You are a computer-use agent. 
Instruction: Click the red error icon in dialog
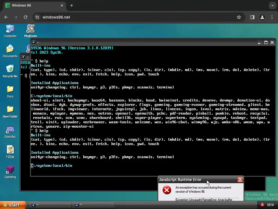point(167,190)
